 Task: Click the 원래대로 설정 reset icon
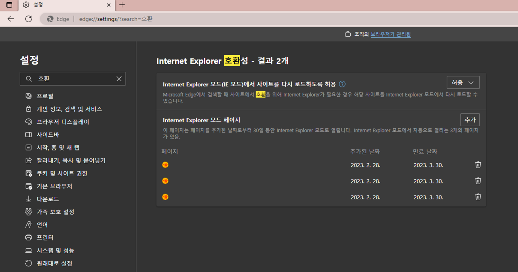click(x=29, y=263)
